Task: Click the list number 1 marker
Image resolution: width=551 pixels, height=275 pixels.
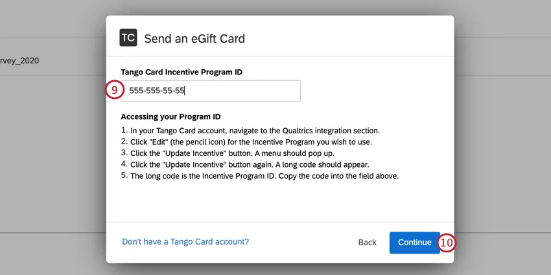Action: pyautogui.click(x=124, y=131)
